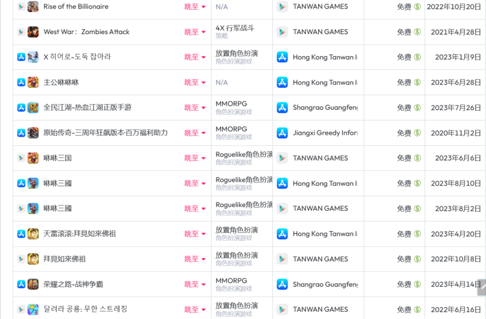Click the dollar icon in 拜見如來佛祖 row dated 2022年10月8日
486x319 pixels.
tap(418, 259)
